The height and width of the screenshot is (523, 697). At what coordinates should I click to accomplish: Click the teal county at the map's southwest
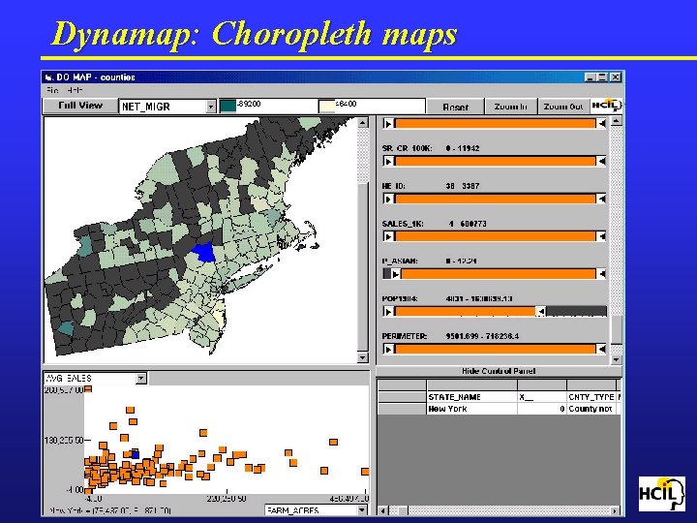click(x=67, y=328)
